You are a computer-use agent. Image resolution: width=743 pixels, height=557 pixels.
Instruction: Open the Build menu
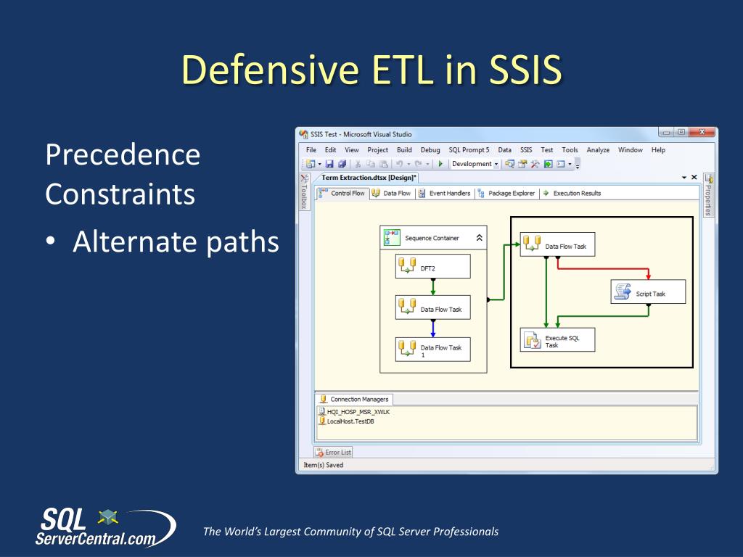(x=404, y=149)
